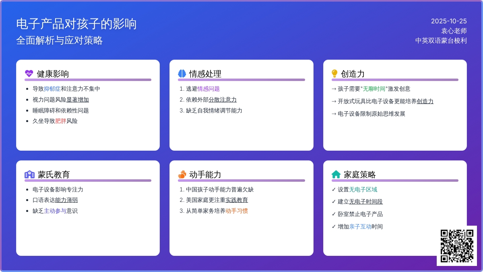Click the underlined 实践教育 text

tap(237, 200)
